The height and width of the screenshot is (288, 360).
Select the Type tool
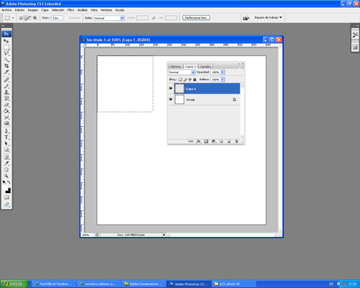click(x=6, y=138)
